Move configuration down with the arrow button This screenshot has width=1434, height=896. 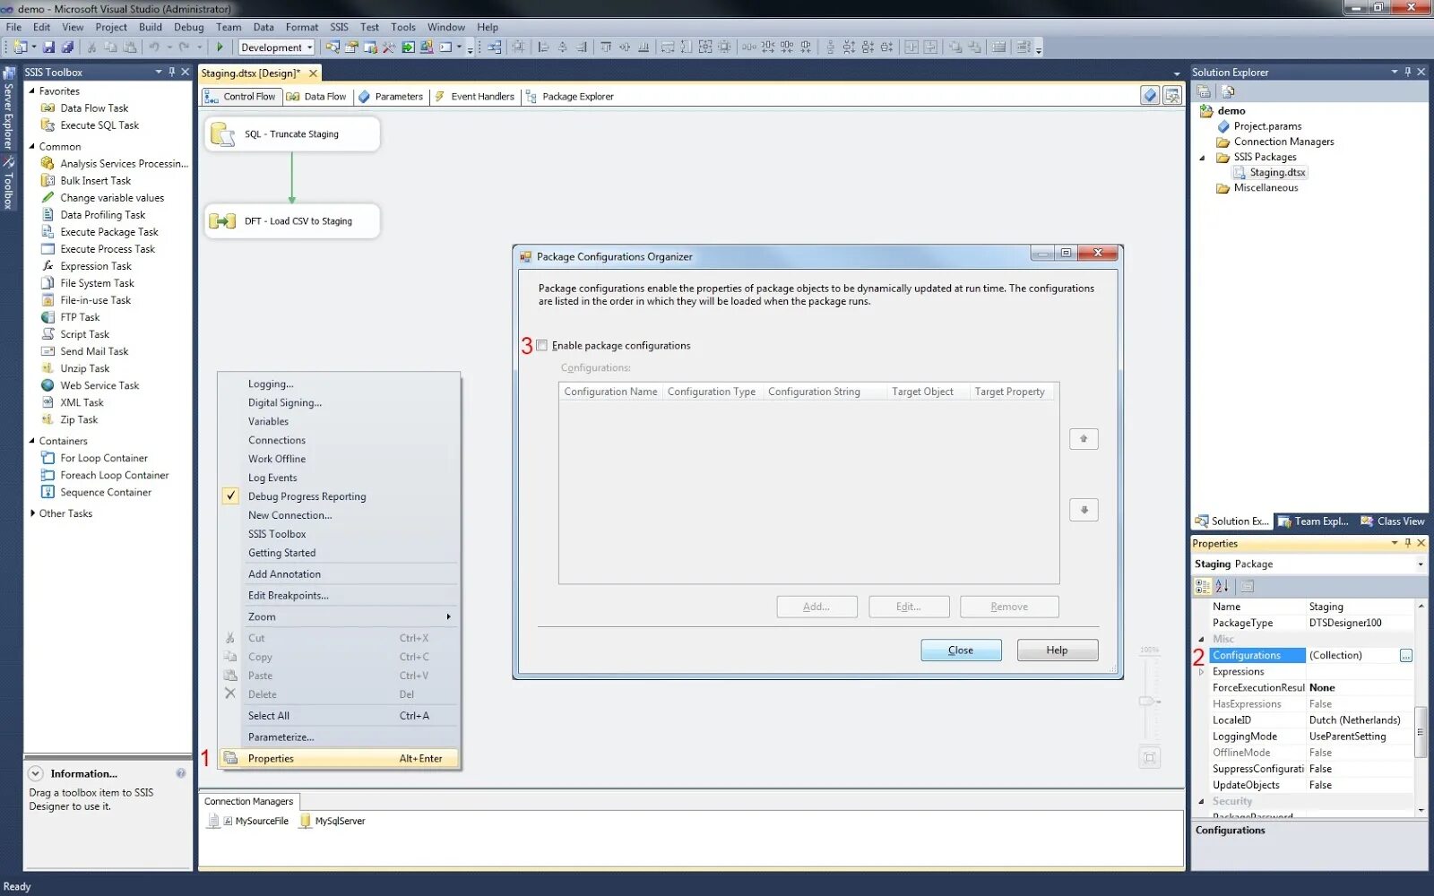coord(1084,510)
